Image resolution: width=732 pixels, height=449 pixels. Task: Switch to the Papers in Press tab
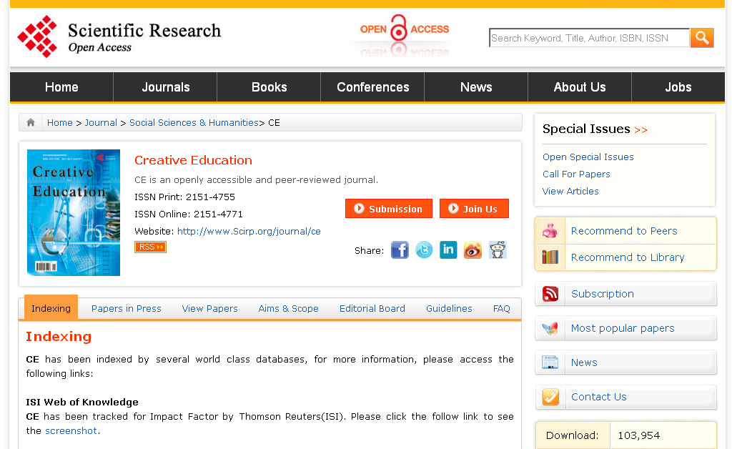point(126,309)
